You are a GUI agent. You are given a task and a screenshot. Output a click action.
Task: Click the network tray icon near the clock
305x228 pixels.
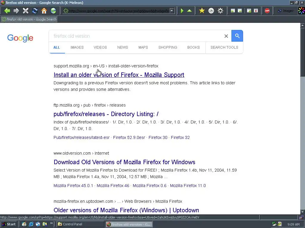pyautogui.click(x=274, y=224)
